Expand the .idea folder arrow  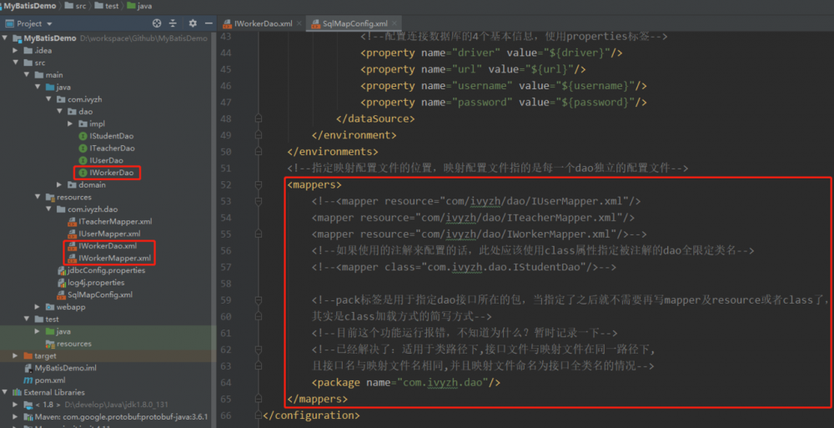point(16,50)
